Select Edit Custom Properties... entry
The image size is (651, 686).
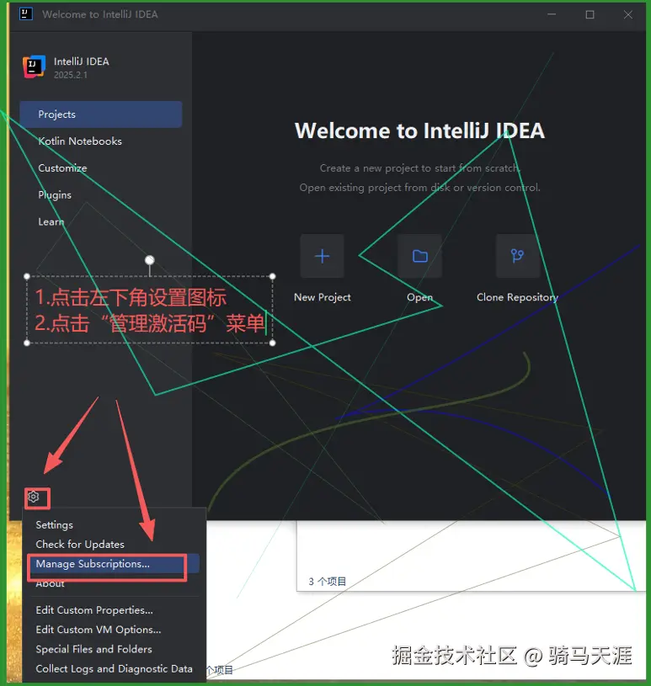[x=114, y=610]
